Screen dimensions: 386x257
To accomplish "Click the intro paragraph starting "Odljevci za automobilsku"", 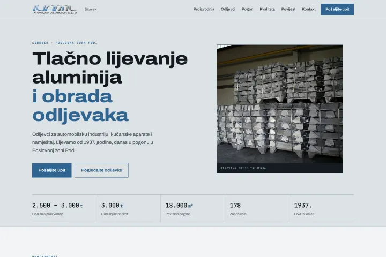I will pos(93,142).
